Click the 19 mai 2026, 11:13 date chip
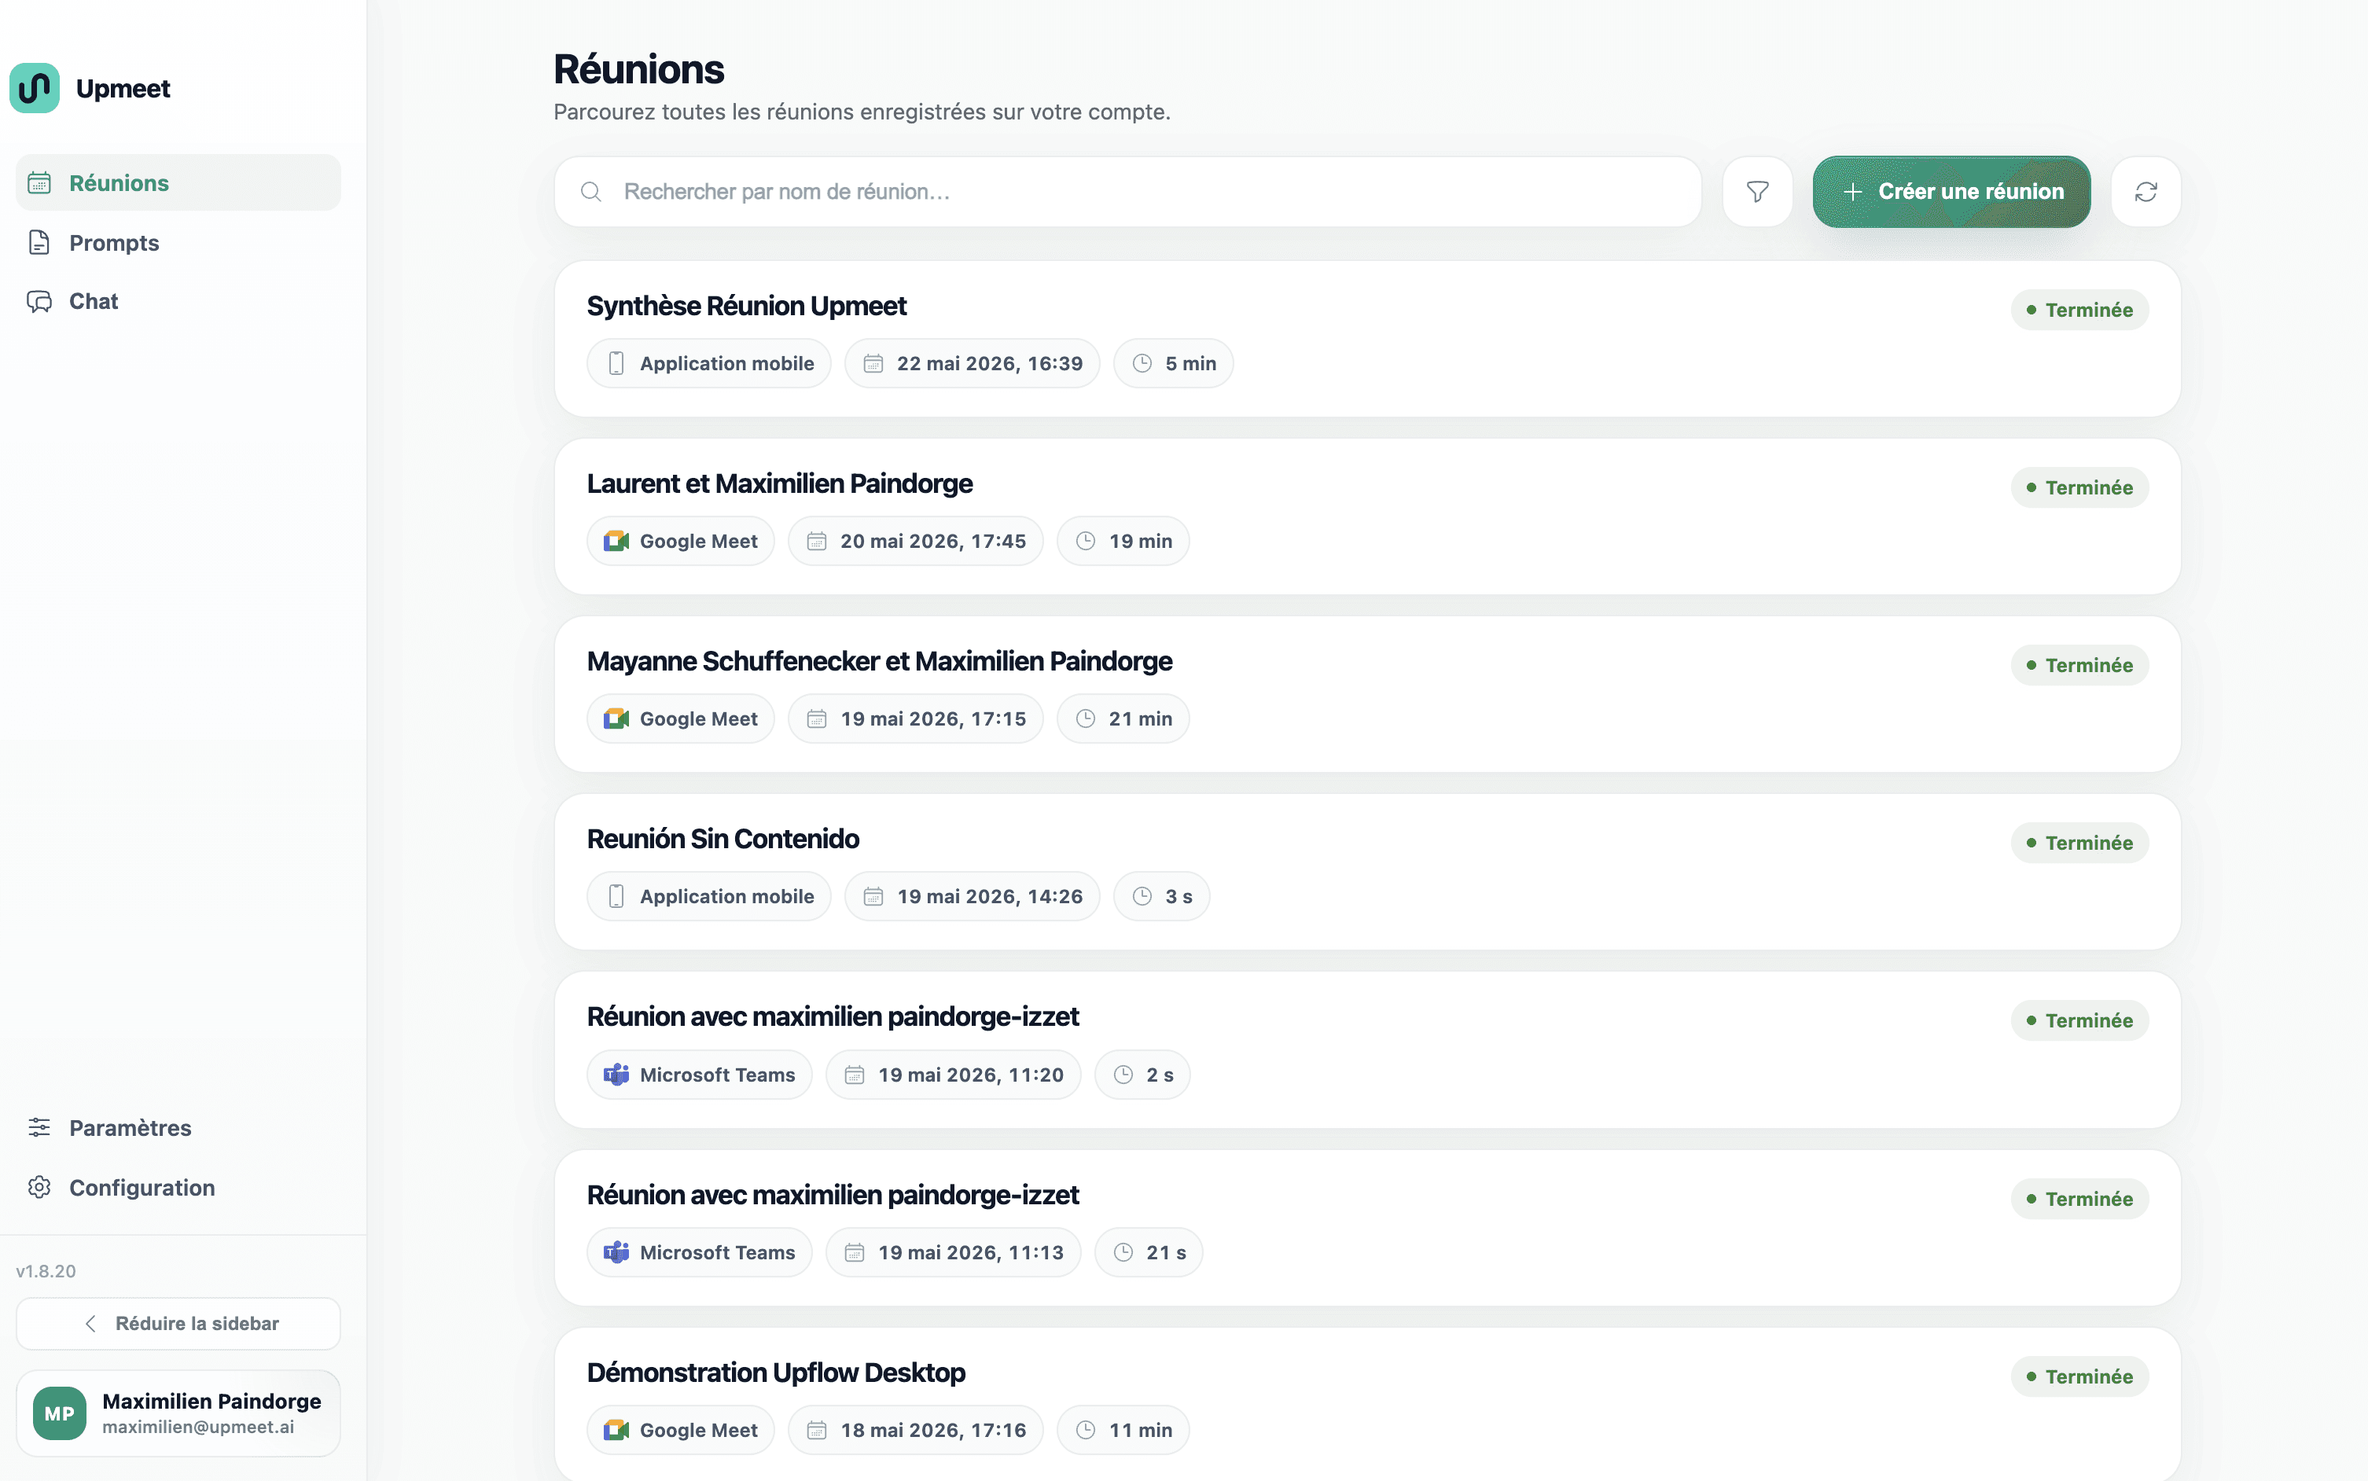 point(953,1253)
